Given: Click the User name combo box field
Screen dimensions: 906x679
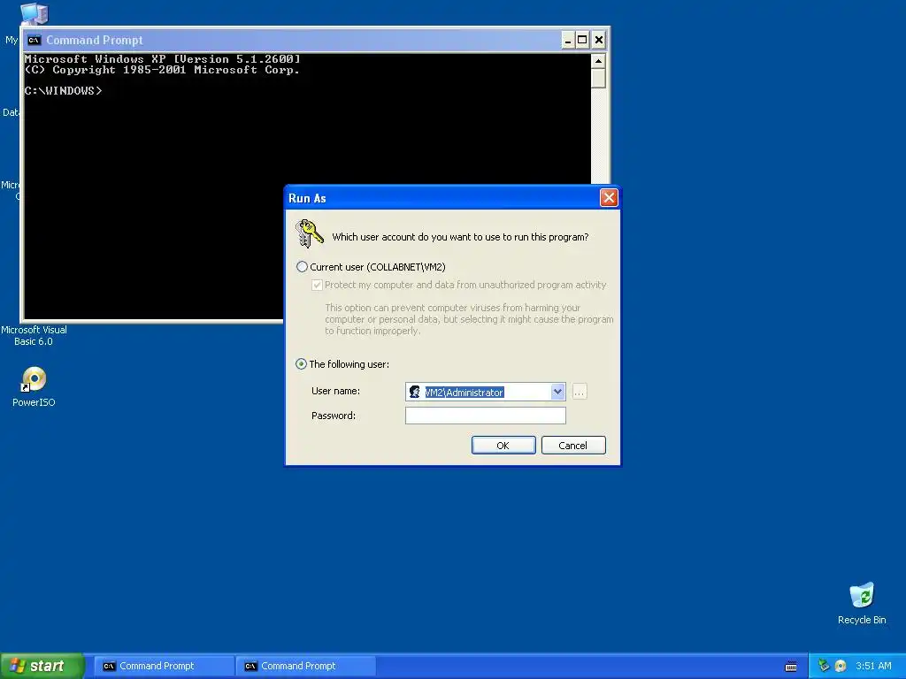Looking at the screenshot, I should 486,392.
